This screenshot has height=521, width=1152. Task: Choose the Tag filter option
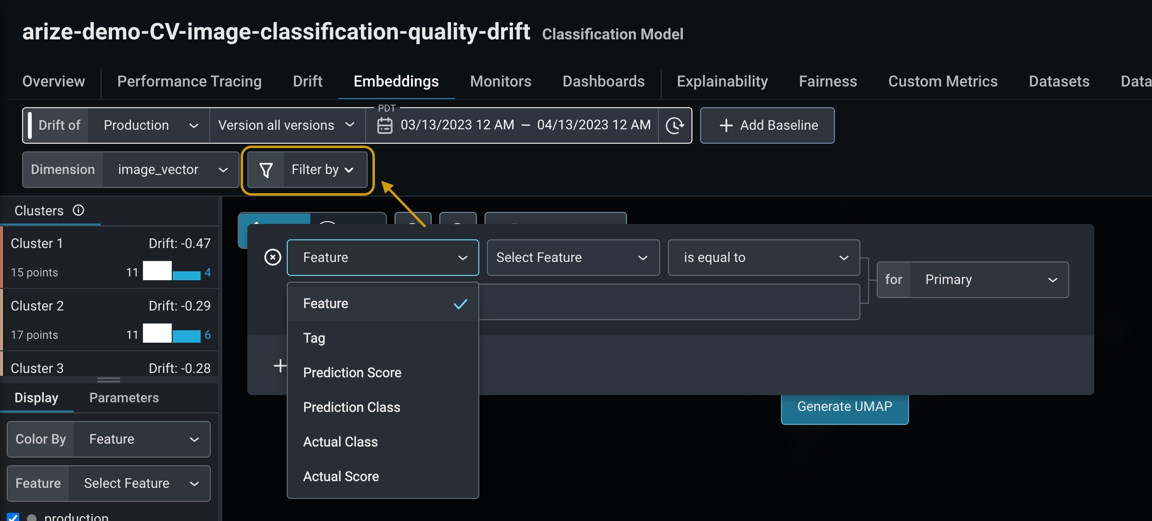click(x=314, y=338)
